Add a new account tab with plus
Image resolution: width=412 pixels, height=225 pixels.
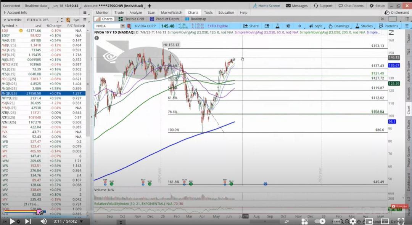(x=149, y=6)
